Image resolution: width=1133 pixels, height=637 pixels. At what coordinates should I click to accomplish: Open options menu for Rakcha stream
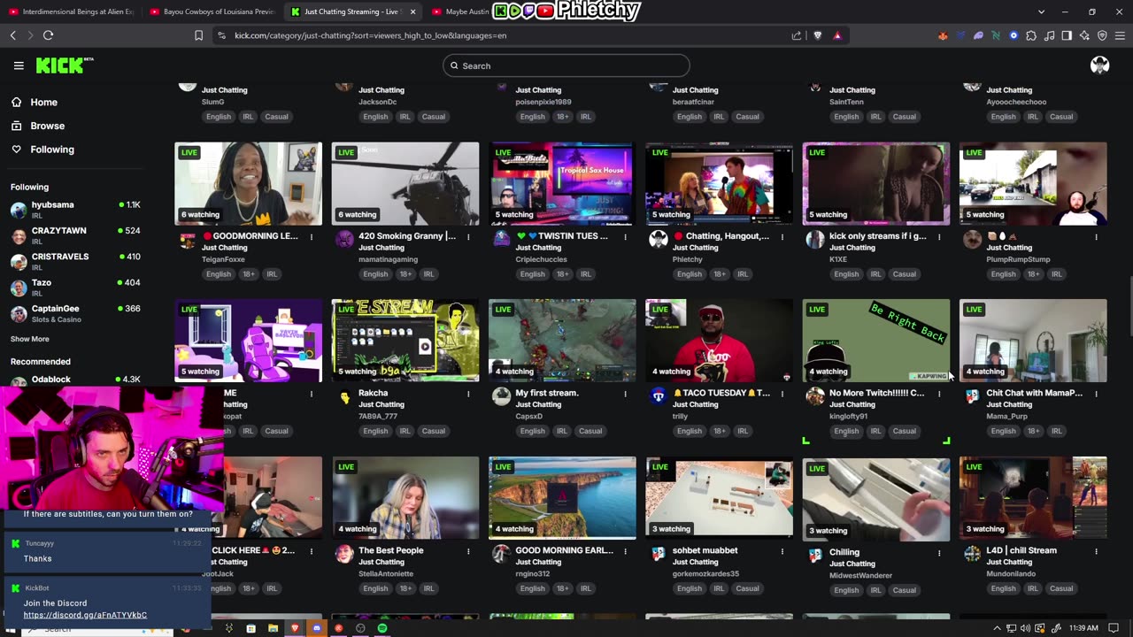click(x=468, y=394)
